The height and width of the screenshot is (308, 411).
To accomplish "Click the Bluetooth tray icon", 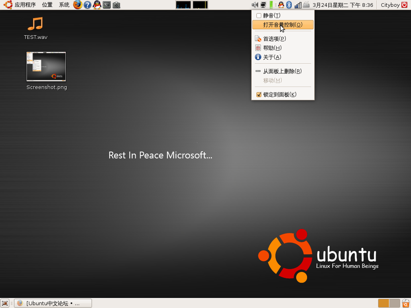I will (289, 5).
